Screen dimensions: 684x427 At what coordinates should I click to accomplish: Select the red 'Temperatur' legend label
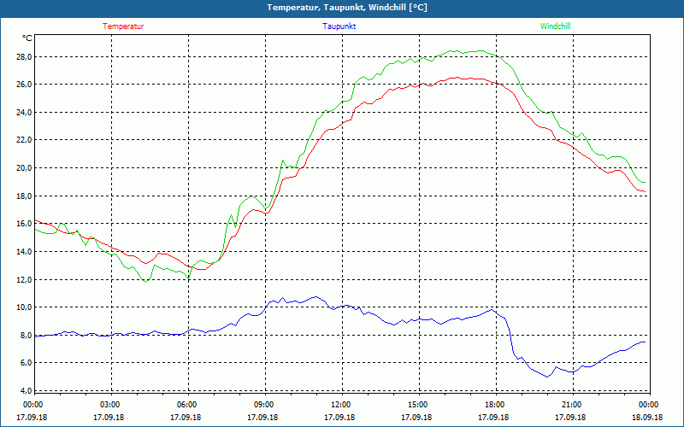coord(123,26)
